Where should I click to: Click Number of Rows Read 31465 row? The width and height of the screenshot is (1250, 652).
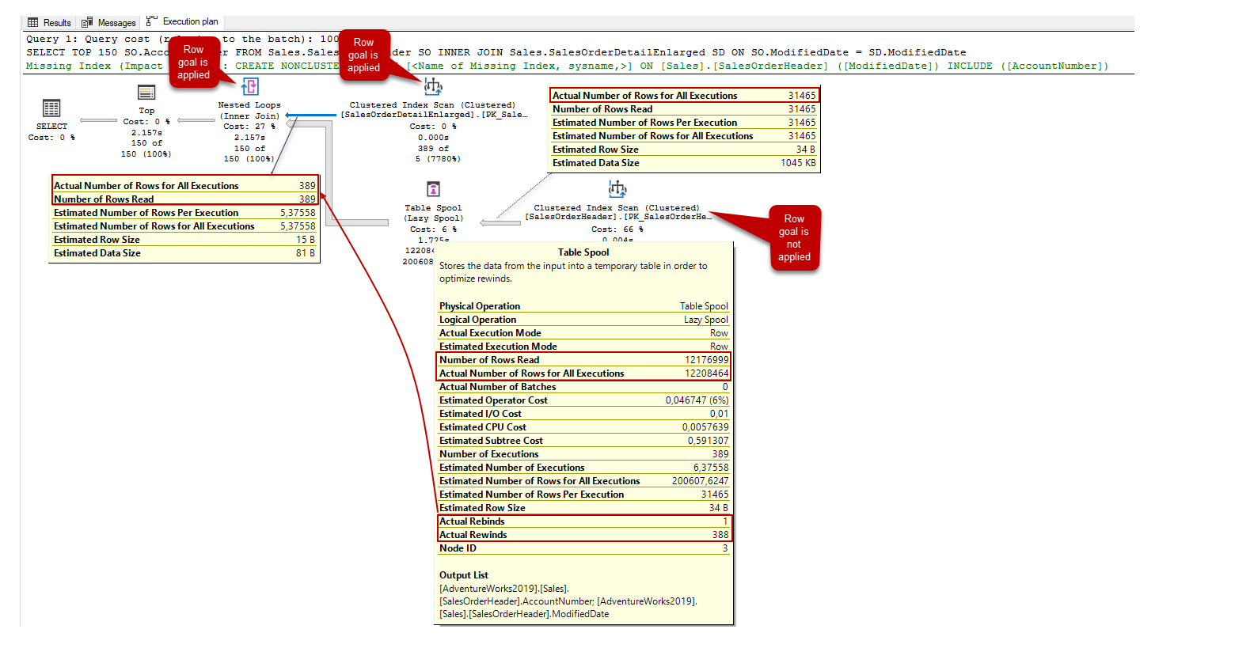coord(684,109)
